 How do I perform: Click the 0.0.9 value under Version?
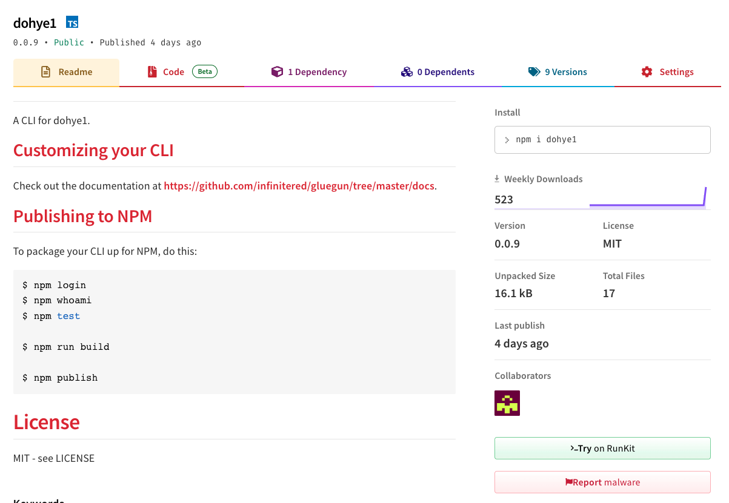(x=507, y=244)
